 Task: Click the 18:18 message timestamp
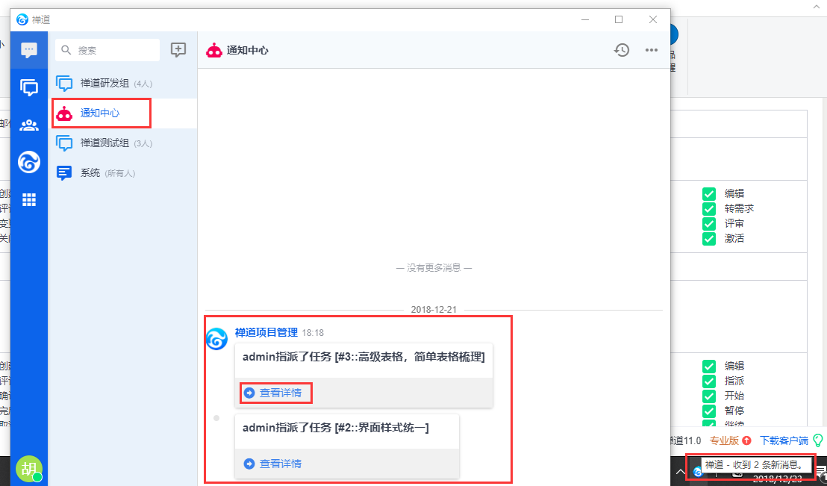313,333
